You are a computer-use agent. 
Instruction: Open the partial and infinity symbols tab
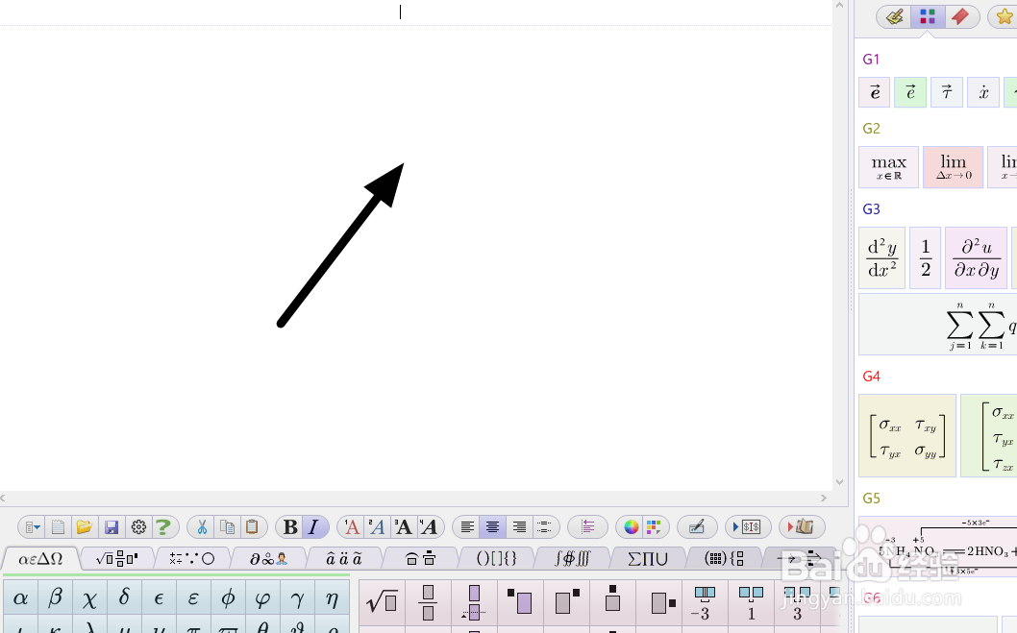tap(268, 558)
